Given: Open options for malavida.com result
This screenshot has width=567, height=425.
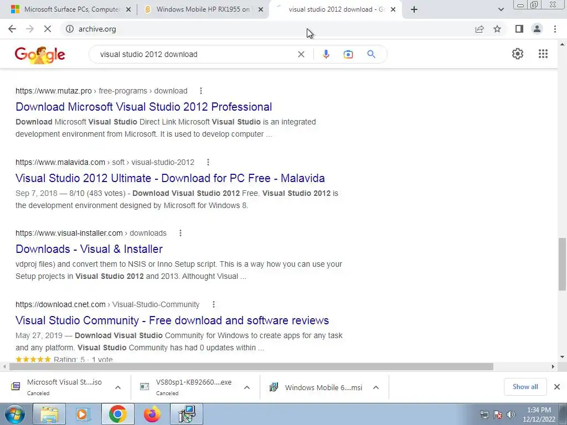Looking at the screenshot, I should click(208, 162).
